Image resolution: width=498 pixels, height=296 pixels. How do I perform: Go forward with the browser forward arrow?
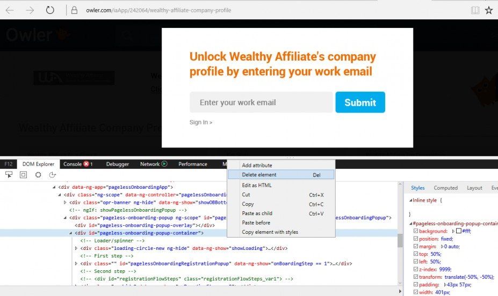[x=30, y=11]
